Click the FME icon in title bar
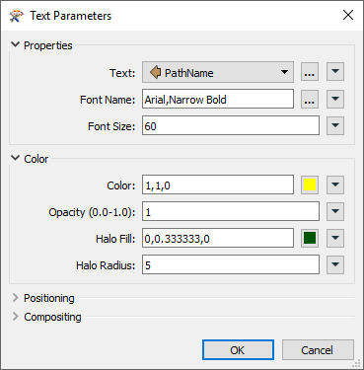This screenshot has width=364, height=370. click(x=17, y=16)
